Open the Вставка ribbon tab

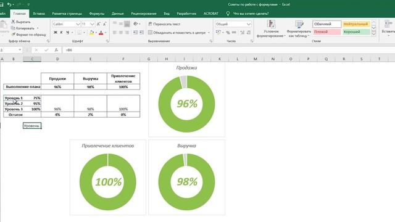(x=39, y=14)
